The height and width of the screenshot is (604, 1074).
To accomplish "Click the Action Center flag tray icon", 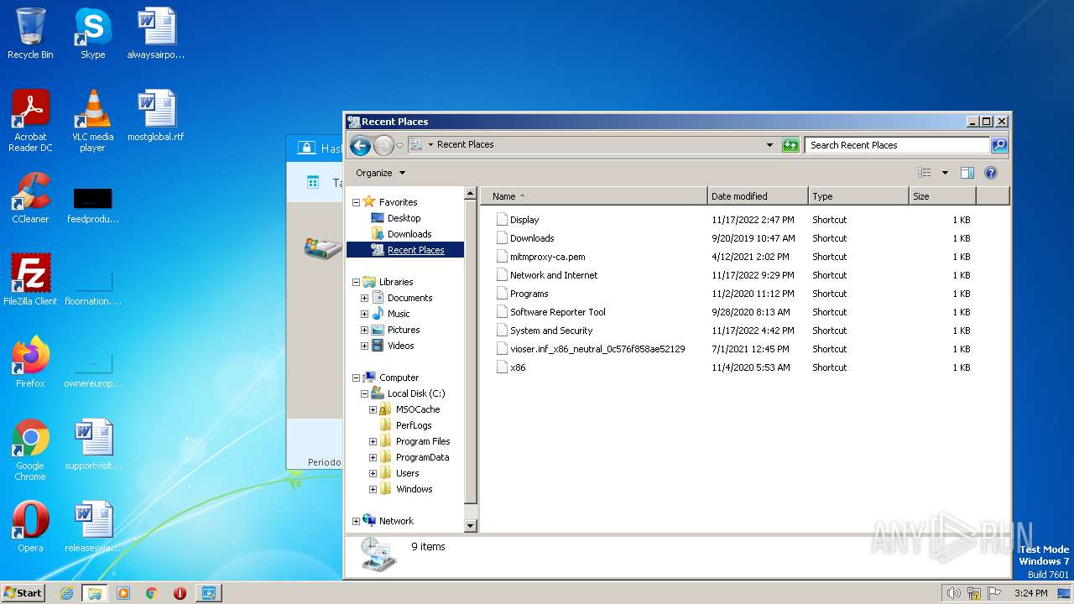I will 994,593.
